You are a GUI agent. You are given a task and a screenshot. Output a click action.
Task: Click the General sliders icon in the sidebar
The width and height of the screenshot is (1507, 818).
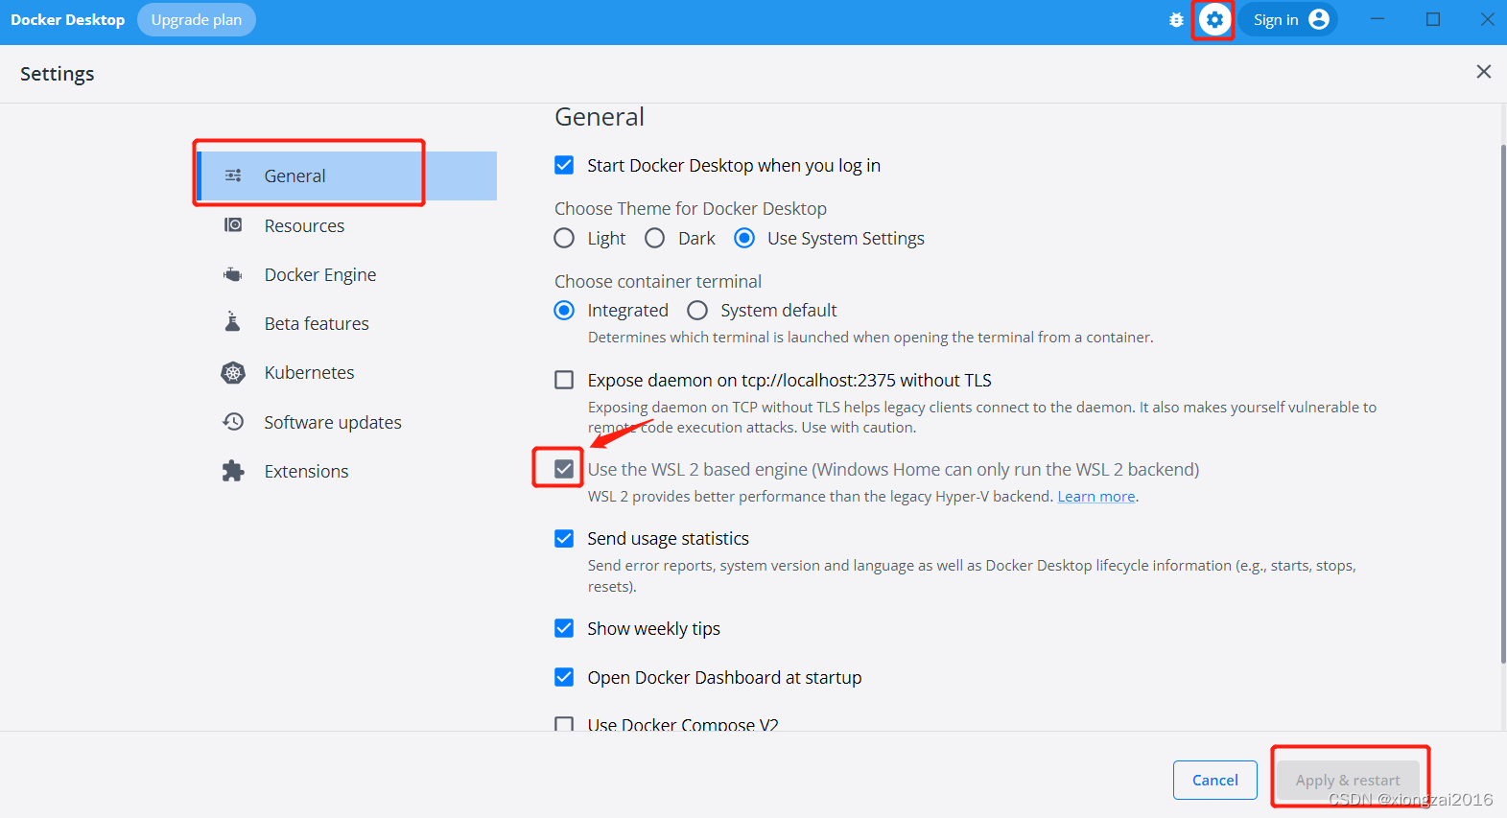233,175
